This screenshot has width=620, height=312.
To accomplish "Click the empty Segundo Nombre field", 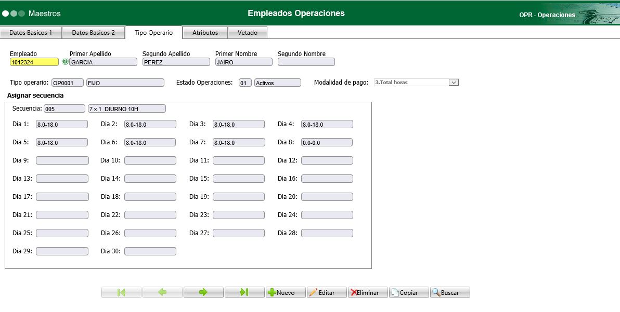I will click(x=306, y=62).
